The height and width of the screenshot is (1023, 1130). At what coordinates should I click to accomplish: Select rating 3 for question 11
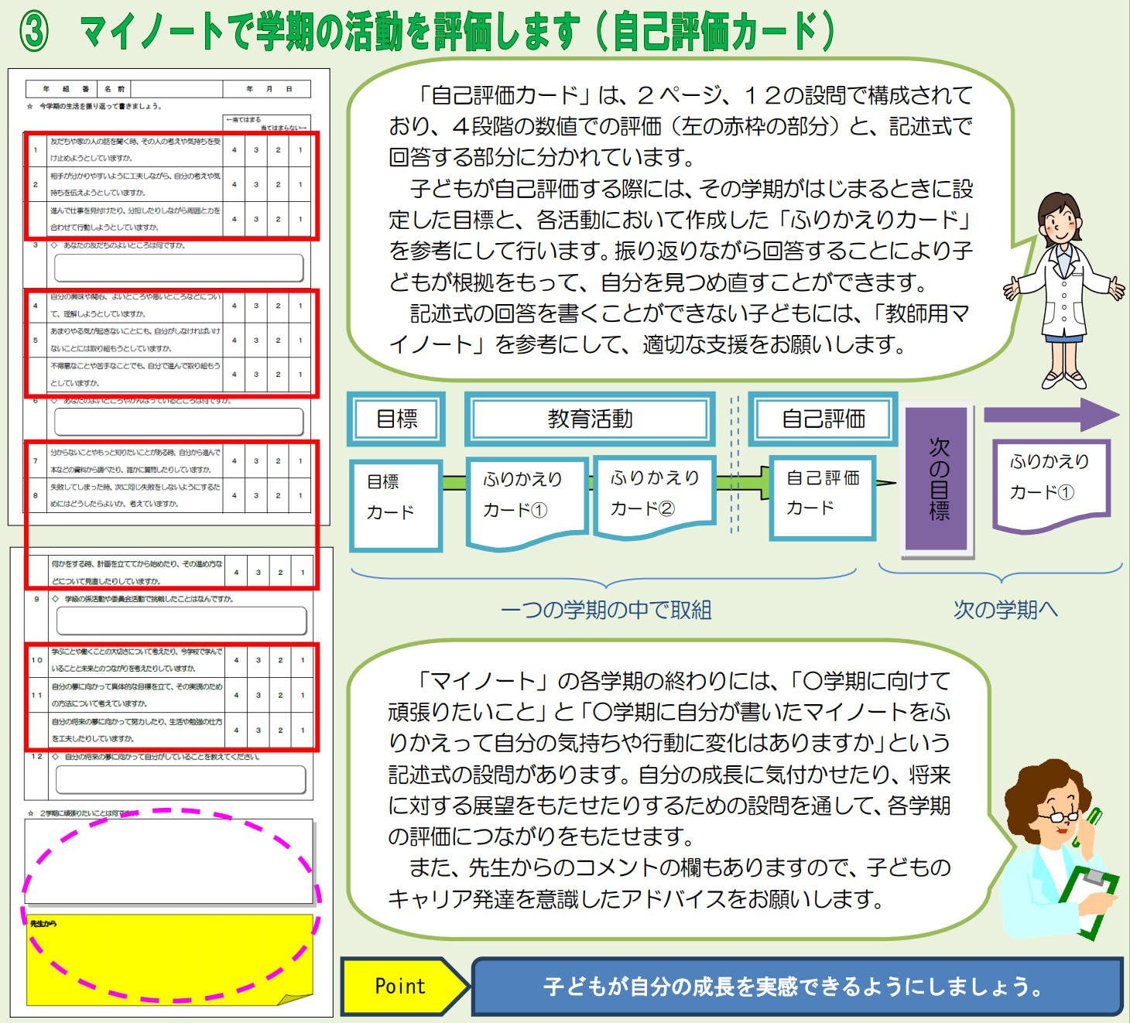[x=259, y=695]
